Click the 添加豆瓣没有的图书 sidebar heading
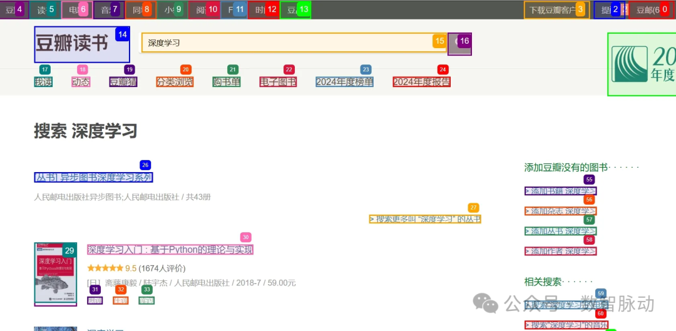Screen dimensions: 676x331 (566, 167)
